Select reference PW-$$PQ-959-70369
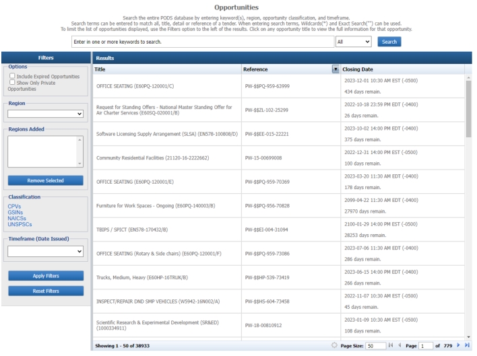 click(x=267, y=182)
